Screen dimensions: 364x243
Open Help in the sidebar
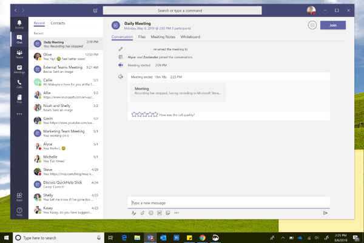19,211
